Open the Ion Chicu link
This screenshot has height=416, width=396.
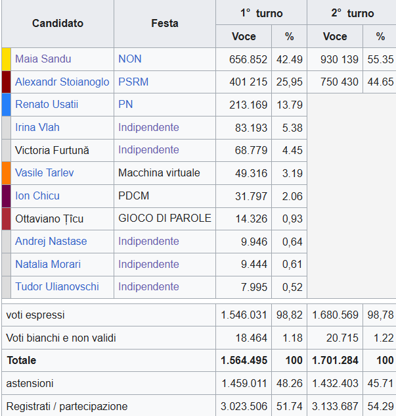click(37, 196)
